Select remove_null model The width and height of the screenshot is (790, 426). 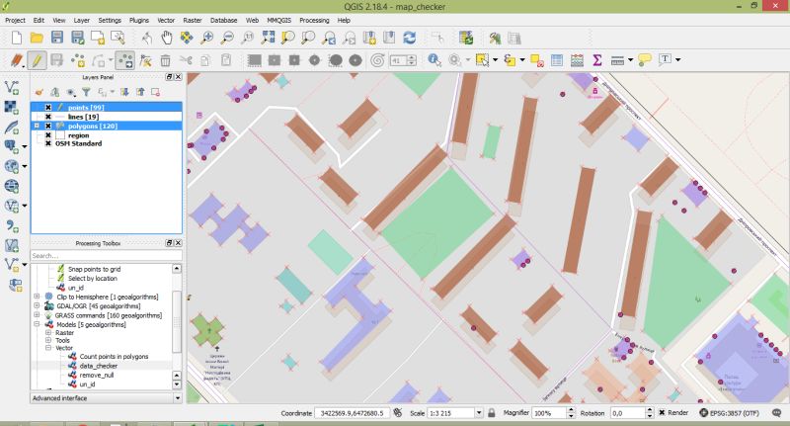(x=96, y=375)
